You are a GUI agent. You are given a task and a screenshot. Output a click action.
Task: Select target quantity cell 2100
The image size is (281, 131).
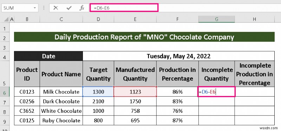point(98,101)
